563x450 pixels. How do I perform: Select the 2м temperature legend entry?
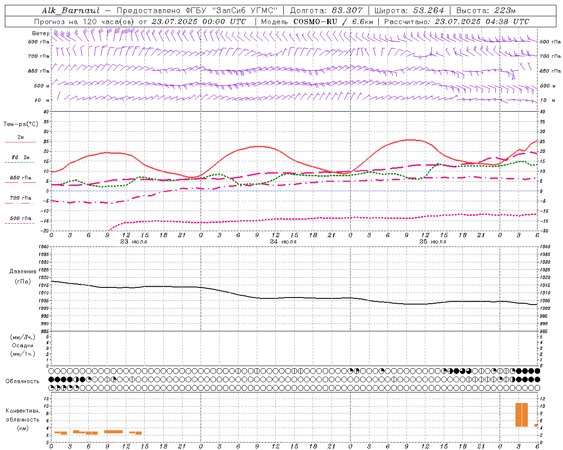[x=21, y=138]
